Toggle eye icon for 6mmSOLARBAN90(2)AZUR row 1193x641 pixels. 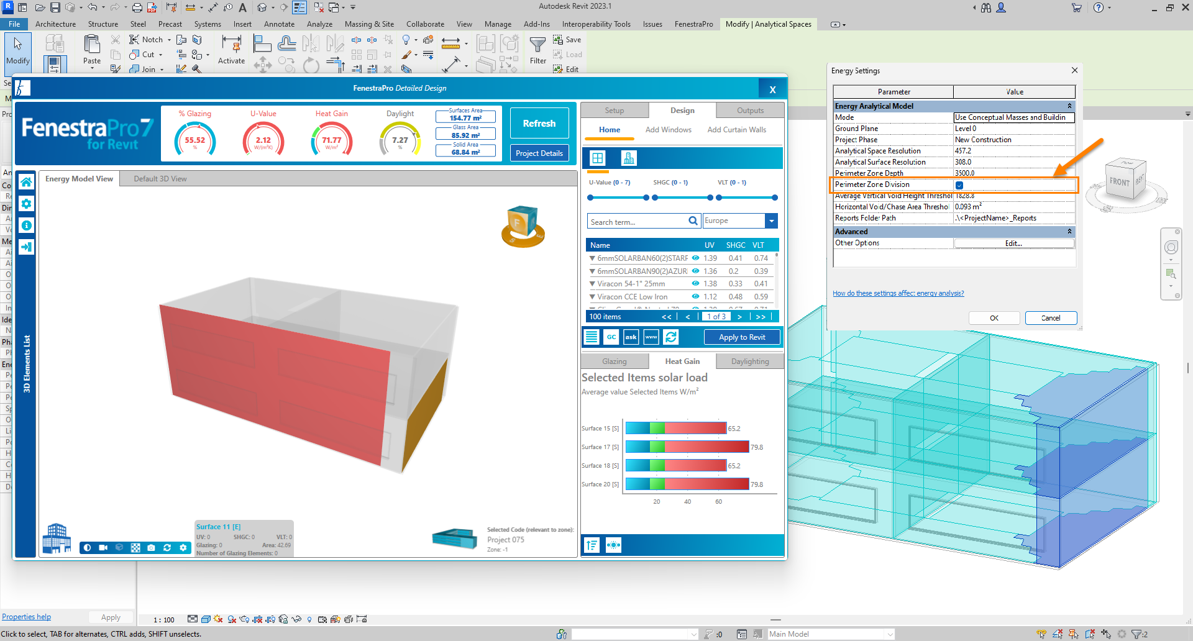tap(696, 271)
